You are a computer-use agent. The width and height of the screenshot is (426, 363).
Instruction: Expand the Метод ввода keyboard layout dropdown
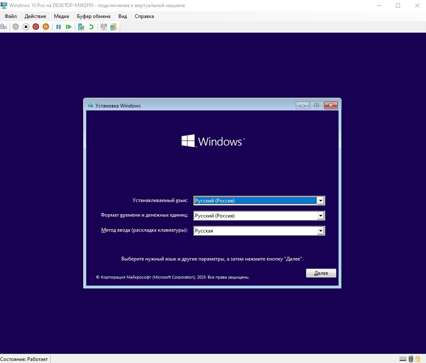321,231
